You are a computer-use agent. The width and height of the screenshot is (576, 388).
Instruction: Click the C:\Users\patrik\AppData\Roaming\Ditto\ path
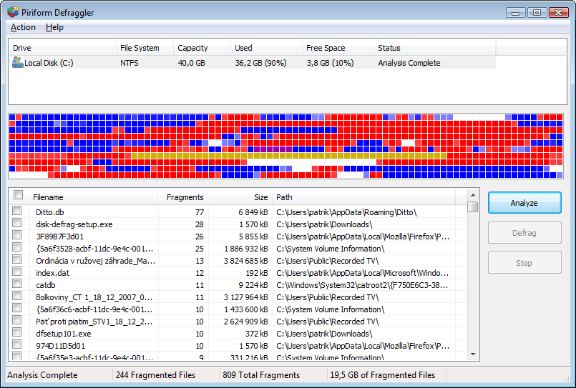(x=347, y=212)
